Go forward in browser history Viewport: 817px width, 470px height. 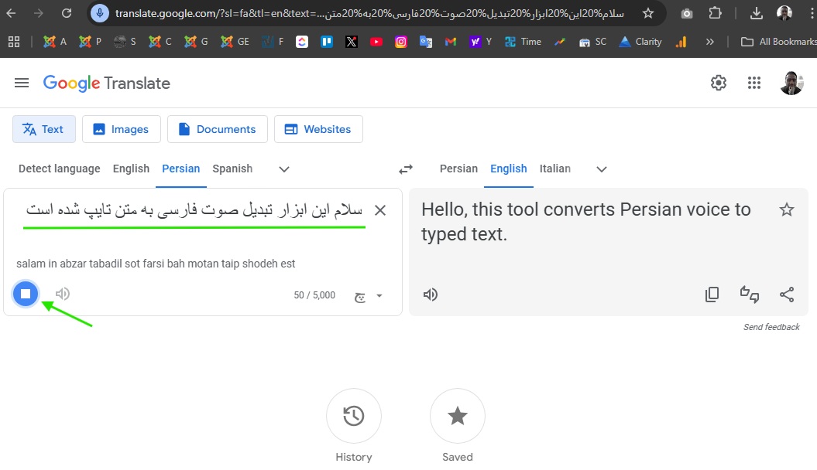pos(38,13)
